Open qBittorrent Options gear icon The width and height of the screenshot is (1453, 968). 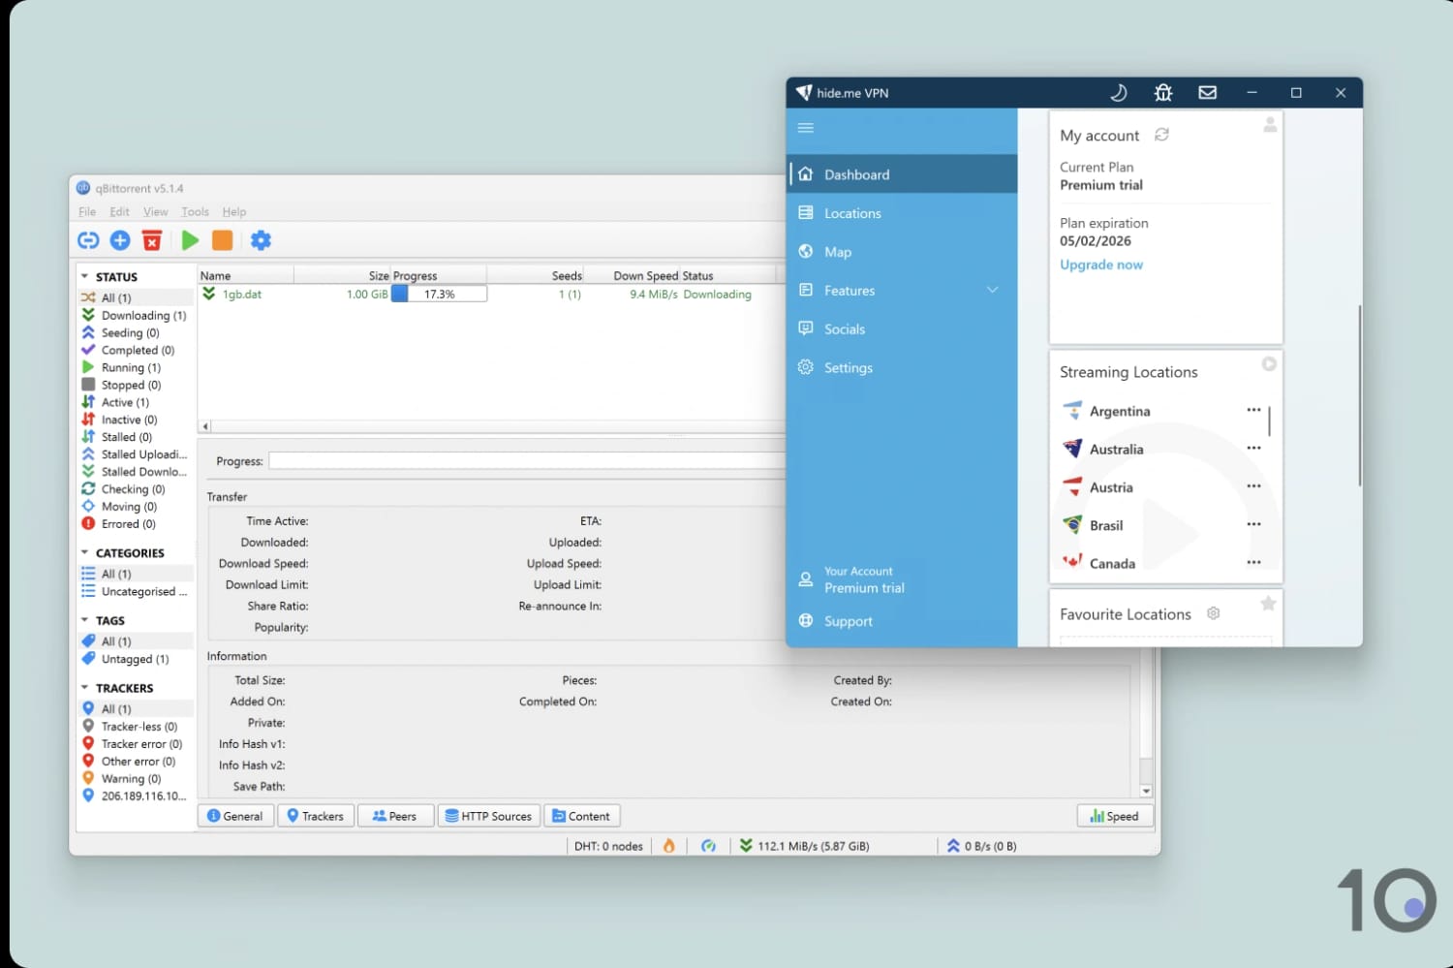click(261, 240)
